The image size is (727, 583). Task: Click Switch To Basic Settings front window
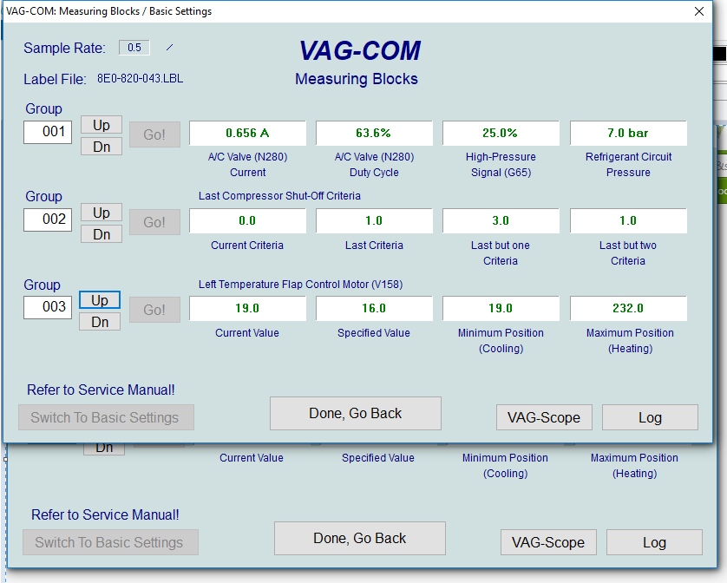[x=106, y=417]
